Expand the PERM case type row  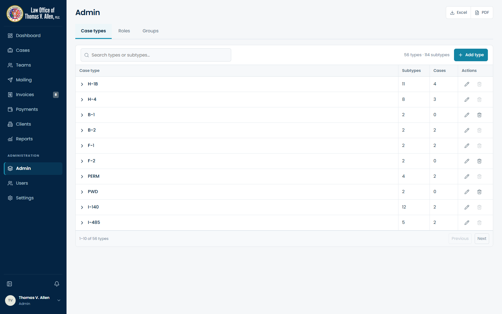tap(82, 176)
